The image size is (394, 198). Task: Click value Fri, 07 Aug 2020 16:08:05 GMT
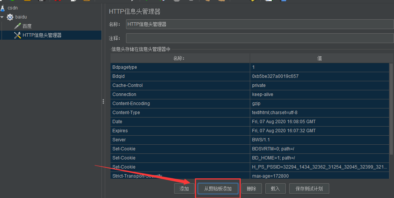point(319,121)
